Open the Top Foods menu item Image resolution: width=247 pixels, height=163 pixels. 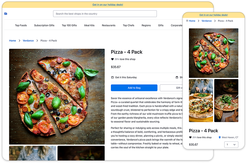point(21,25)
